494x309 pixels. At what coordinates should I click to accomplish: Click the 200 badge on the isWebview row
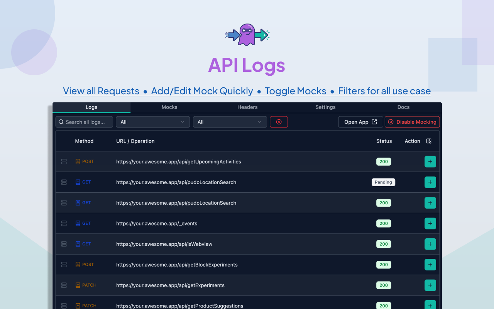click(x=384, y=244)
